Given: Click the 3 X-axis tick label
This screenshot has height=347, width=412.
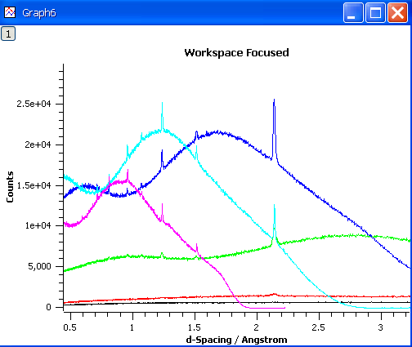Looking at the screenshot, I should click(x=381, y=327).
